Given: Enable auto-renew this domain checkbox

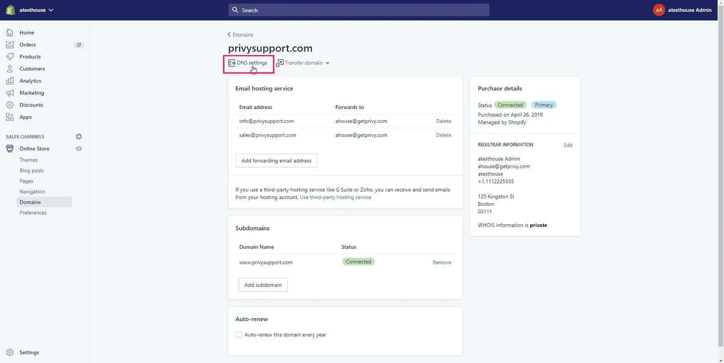Looking at the screenshot, I should [x=238, y=335].
